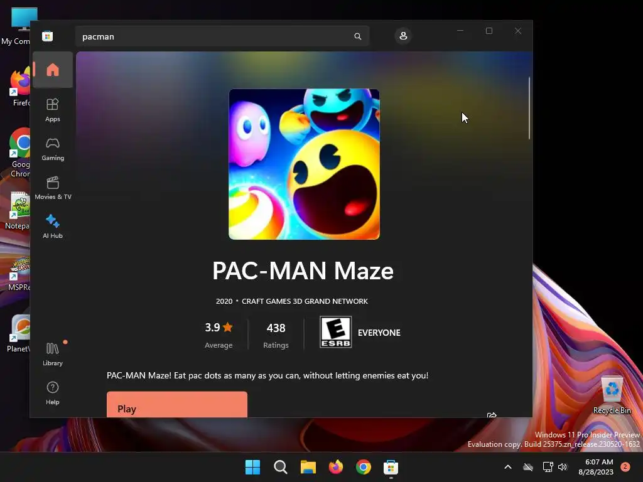
Task: Expand the system tray hidden icons chevron
Action: (x=507, y=467)
